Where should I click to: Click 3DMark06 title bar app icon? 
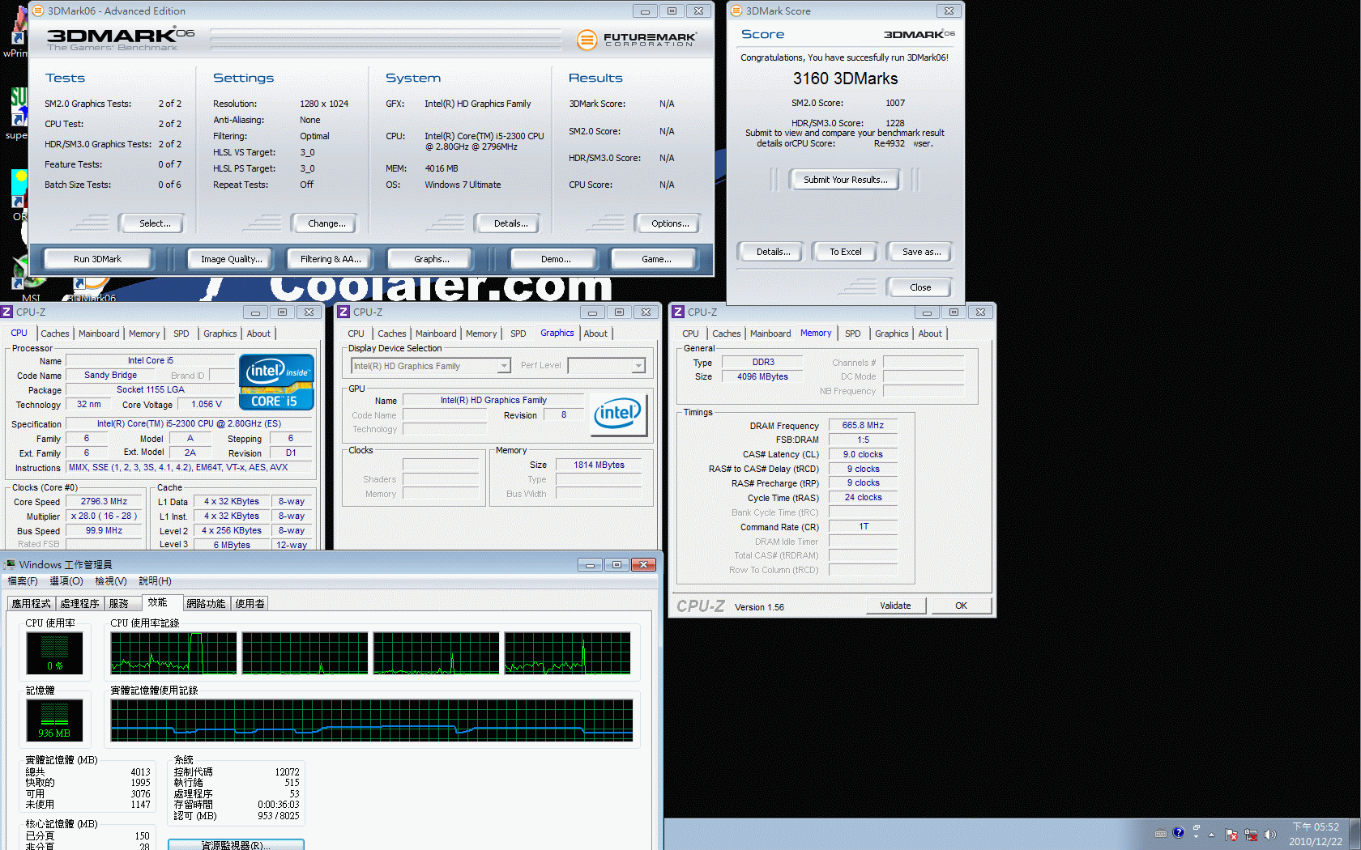tap(38, 11)
